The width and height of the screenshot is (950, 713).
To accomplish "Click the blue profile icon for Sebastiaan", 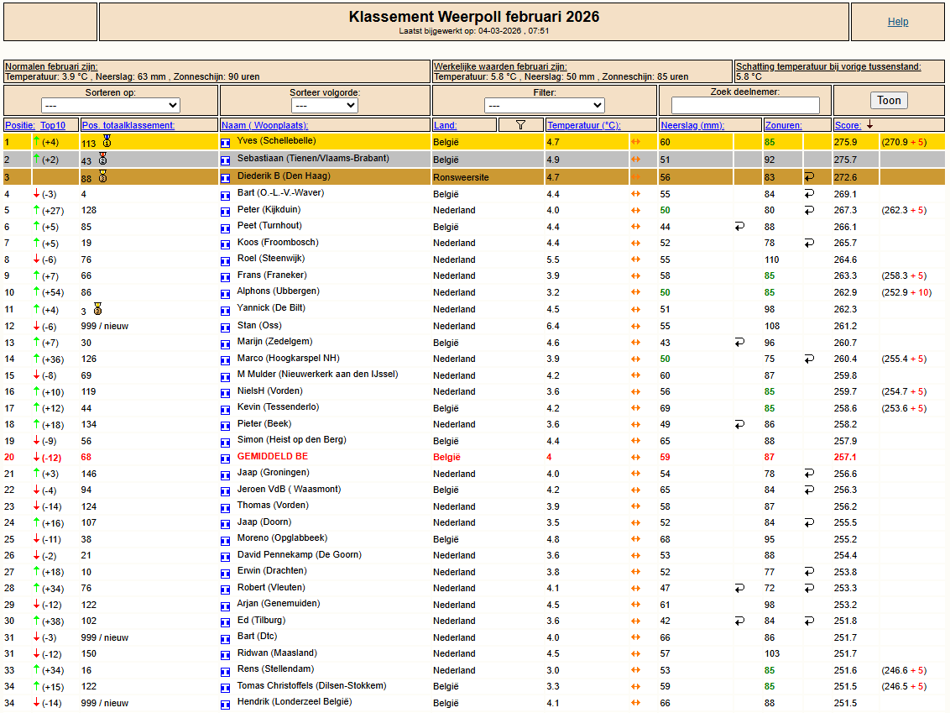I will (225, 160).
